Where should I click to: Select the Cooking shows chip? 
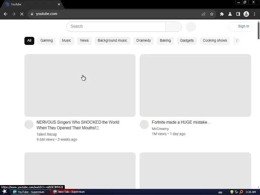click(x=215, y=41)
